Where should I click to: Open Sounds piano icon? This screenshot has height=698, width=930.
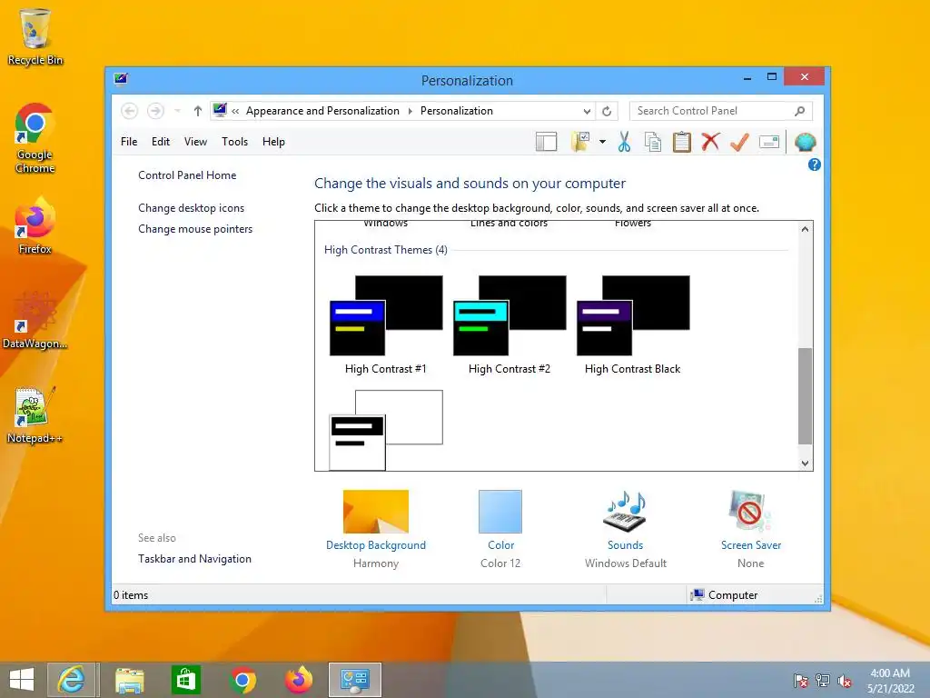(x=625, y=511)
